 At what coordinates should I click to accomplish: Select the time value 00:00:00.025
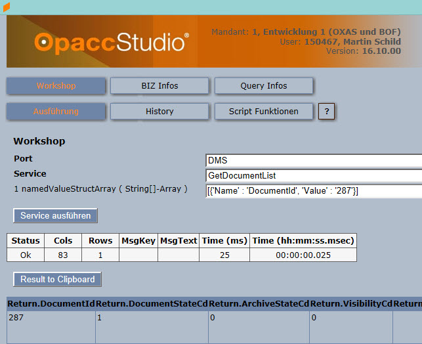tap(303, 255)
